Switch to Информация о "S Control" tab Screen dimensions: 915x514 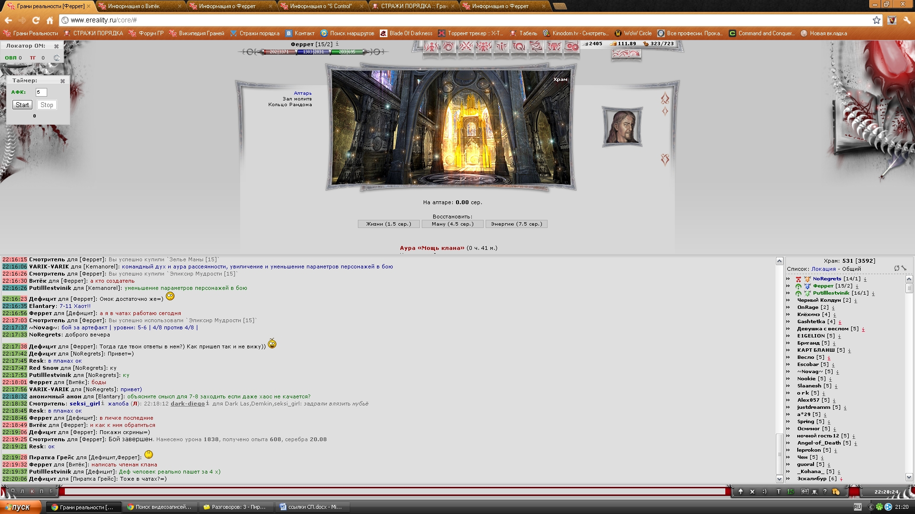coord(322,6)
